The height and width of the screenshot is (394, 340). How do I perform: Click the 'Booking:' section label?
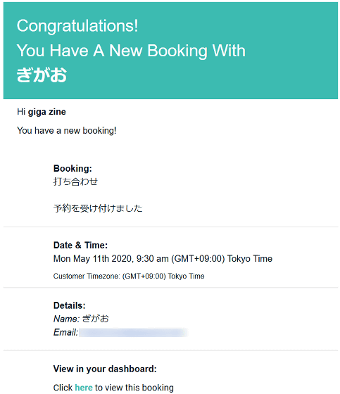73,168
